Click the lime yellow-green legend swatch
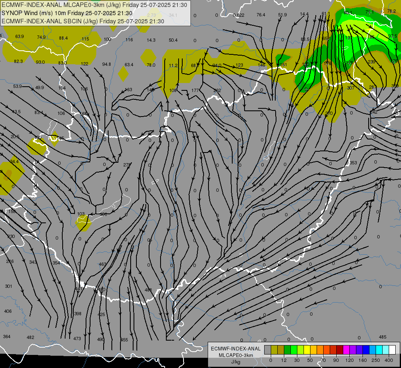The image size is (401, 368). tap(301, 350)
